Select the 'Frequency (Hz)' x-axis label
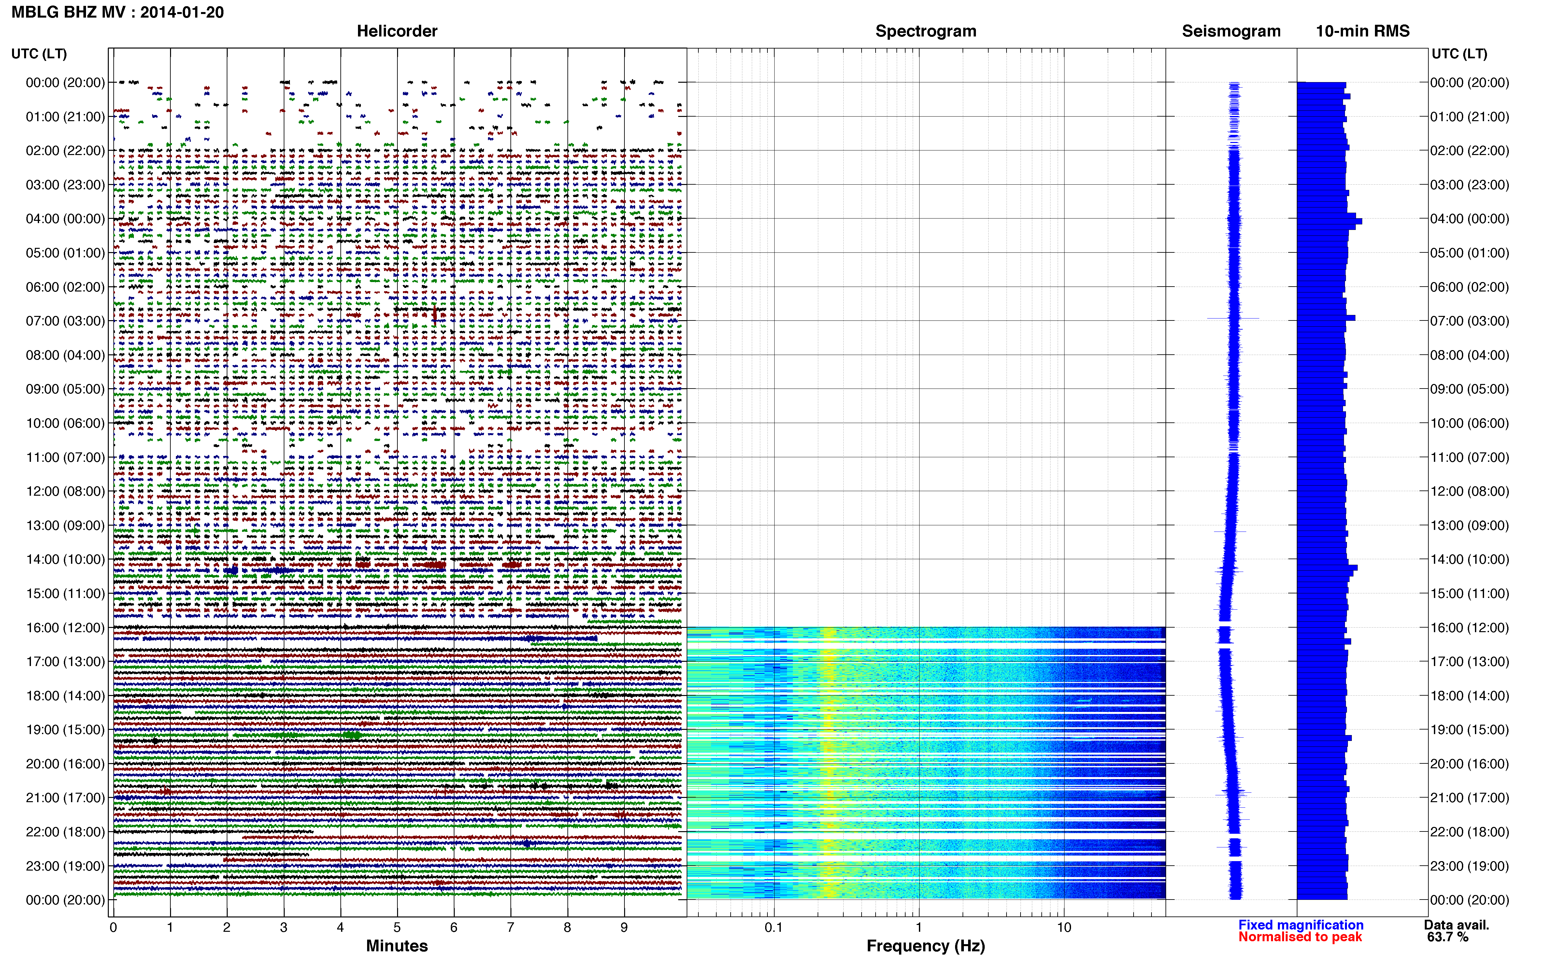The height and width of the screenshot is (965, 1544). click(x=925, y=946)
